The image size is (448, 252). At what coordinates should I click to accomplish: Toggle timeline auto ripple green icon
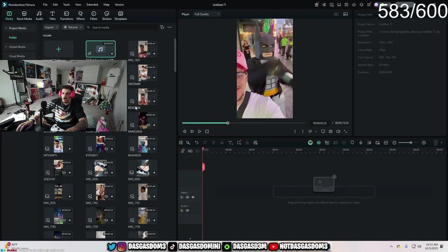tap(318, 142)
